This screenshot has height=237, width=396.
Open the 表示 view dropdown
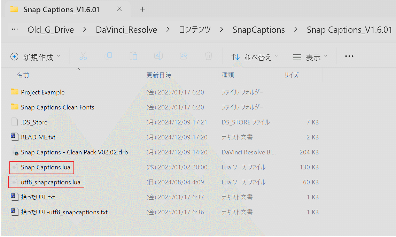click(x=310, y=57)
